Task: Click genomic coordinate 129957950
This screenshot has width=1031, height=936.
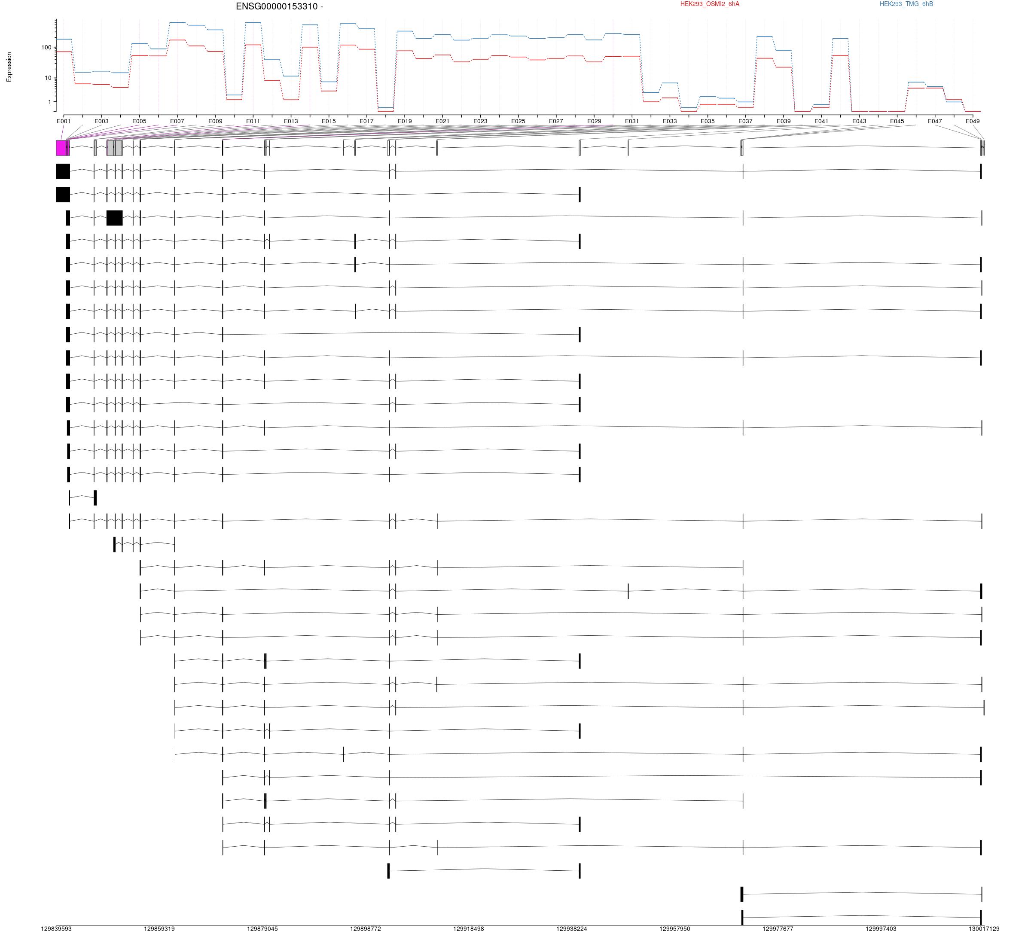Action: pos(674,929)
